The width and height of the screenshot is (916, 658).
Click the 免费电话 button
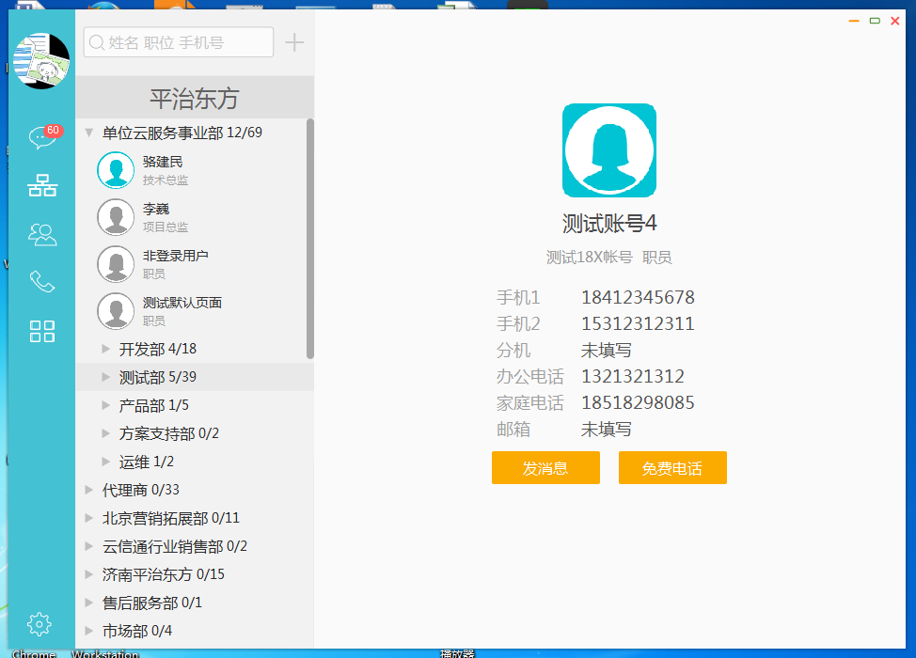pyautogui.click(x=672, y=467)
